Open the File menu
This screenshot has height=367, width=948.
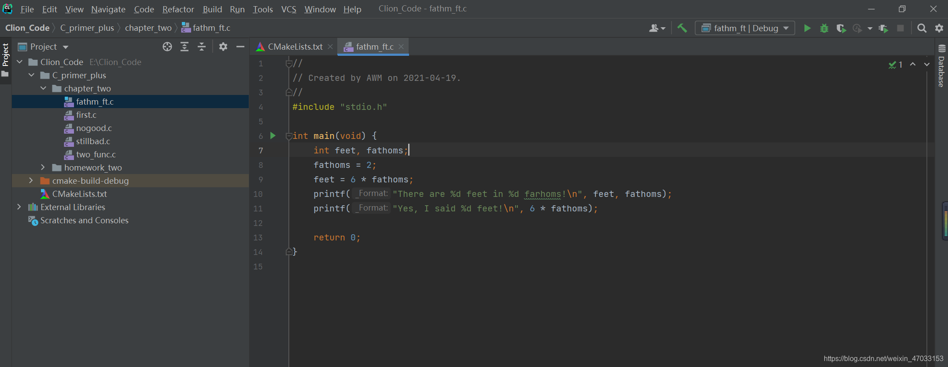pos(27,9)
